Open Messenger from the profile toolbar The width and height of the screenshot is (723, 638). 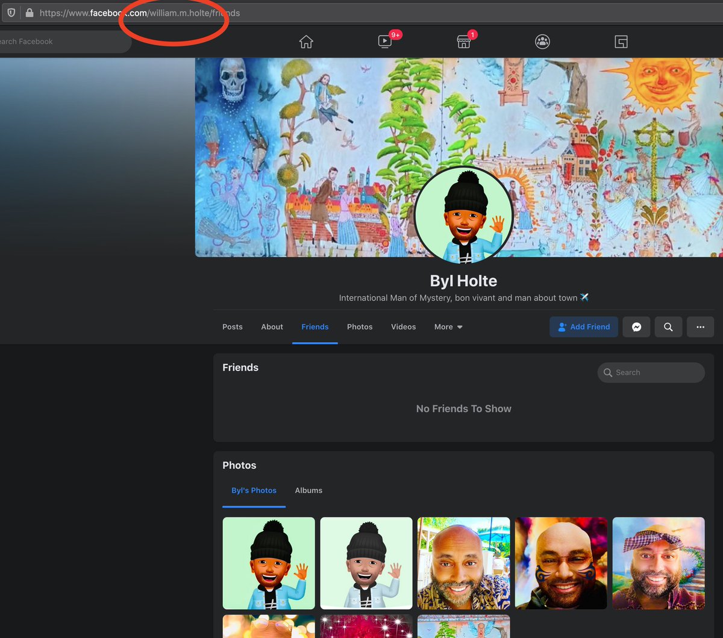636,327
